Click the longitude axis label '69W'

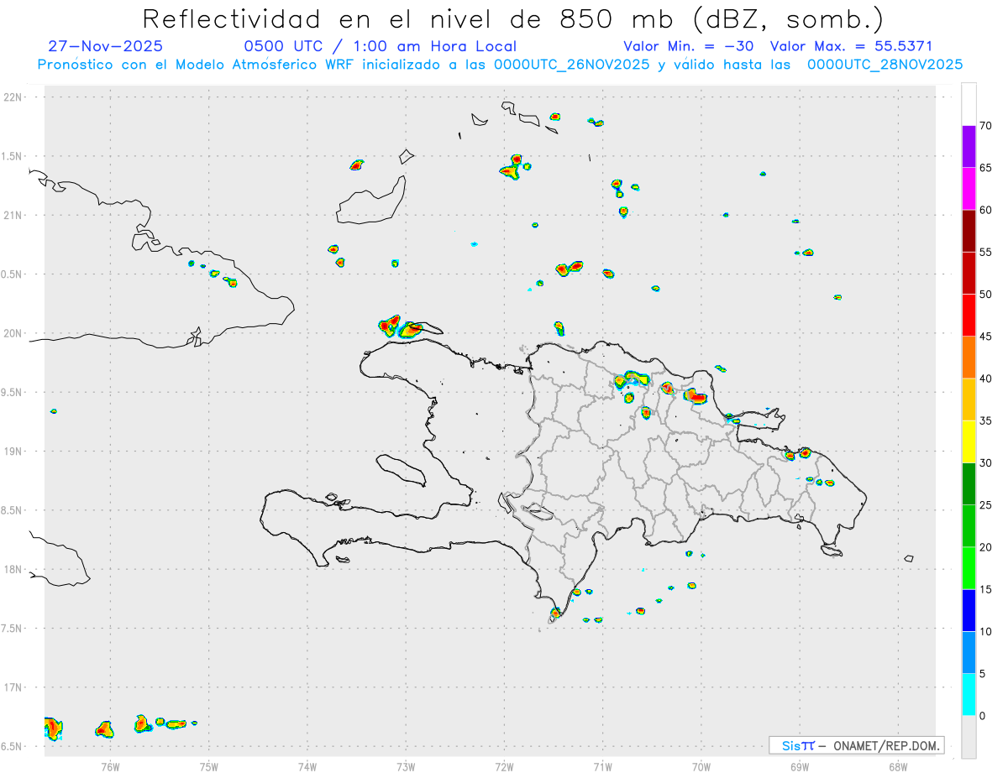[800, 766]
